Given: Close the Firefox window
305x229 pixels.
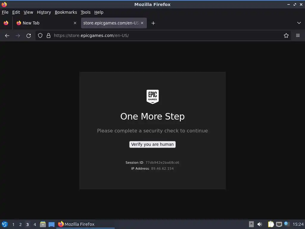Looking at the screenshot, I should pyautogui.click(x=301, y=4).
